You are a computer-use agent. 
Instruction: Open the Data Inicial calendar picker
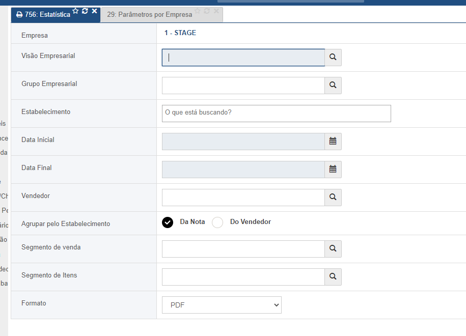coord(333,142)
